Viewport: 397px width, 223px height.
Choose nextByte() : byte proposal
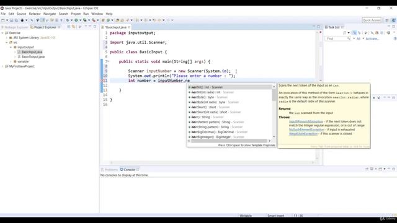click(x=230, y=97)
